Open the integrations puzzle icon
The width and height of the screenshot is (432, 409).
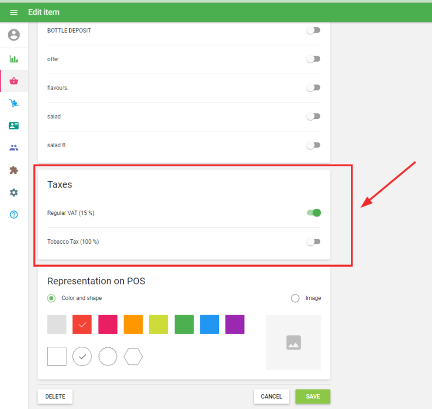pos(14,170)
